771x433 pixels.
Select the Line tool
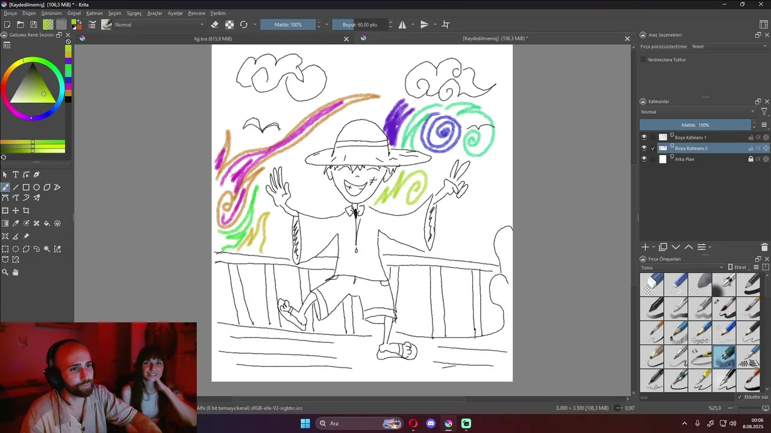click(16, 187)
